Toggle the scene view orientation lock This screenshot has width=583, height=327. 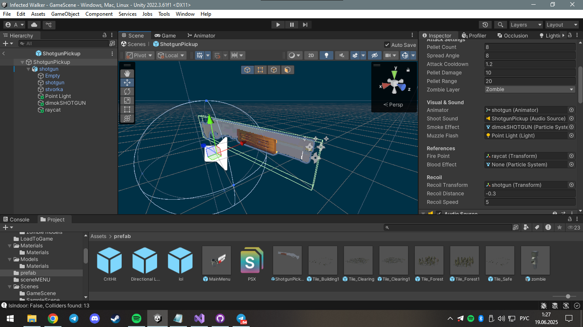pos(408,69)
